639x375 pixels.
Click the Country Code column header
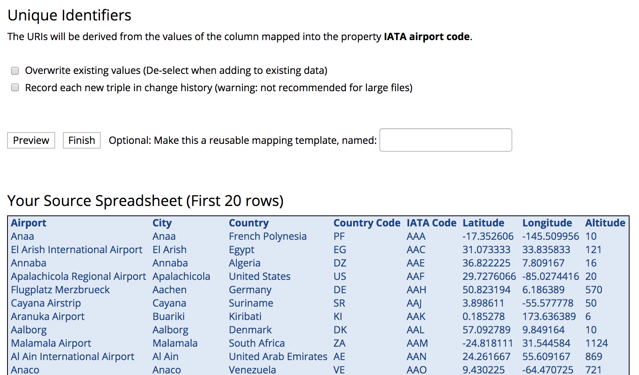point(367,223)
